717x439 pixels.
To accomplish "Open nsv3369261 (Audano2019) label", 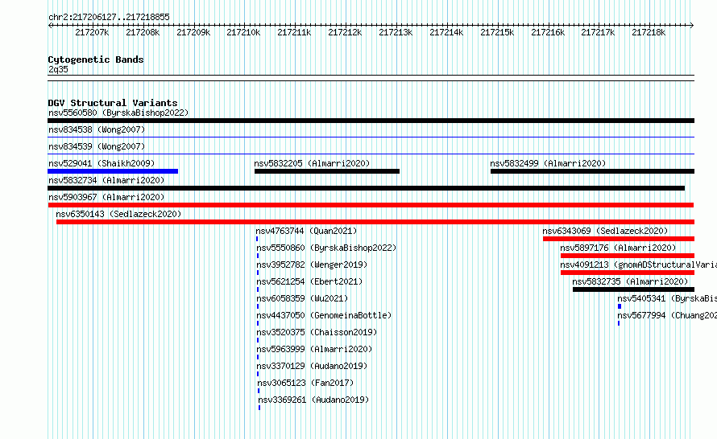I will 313,400.
